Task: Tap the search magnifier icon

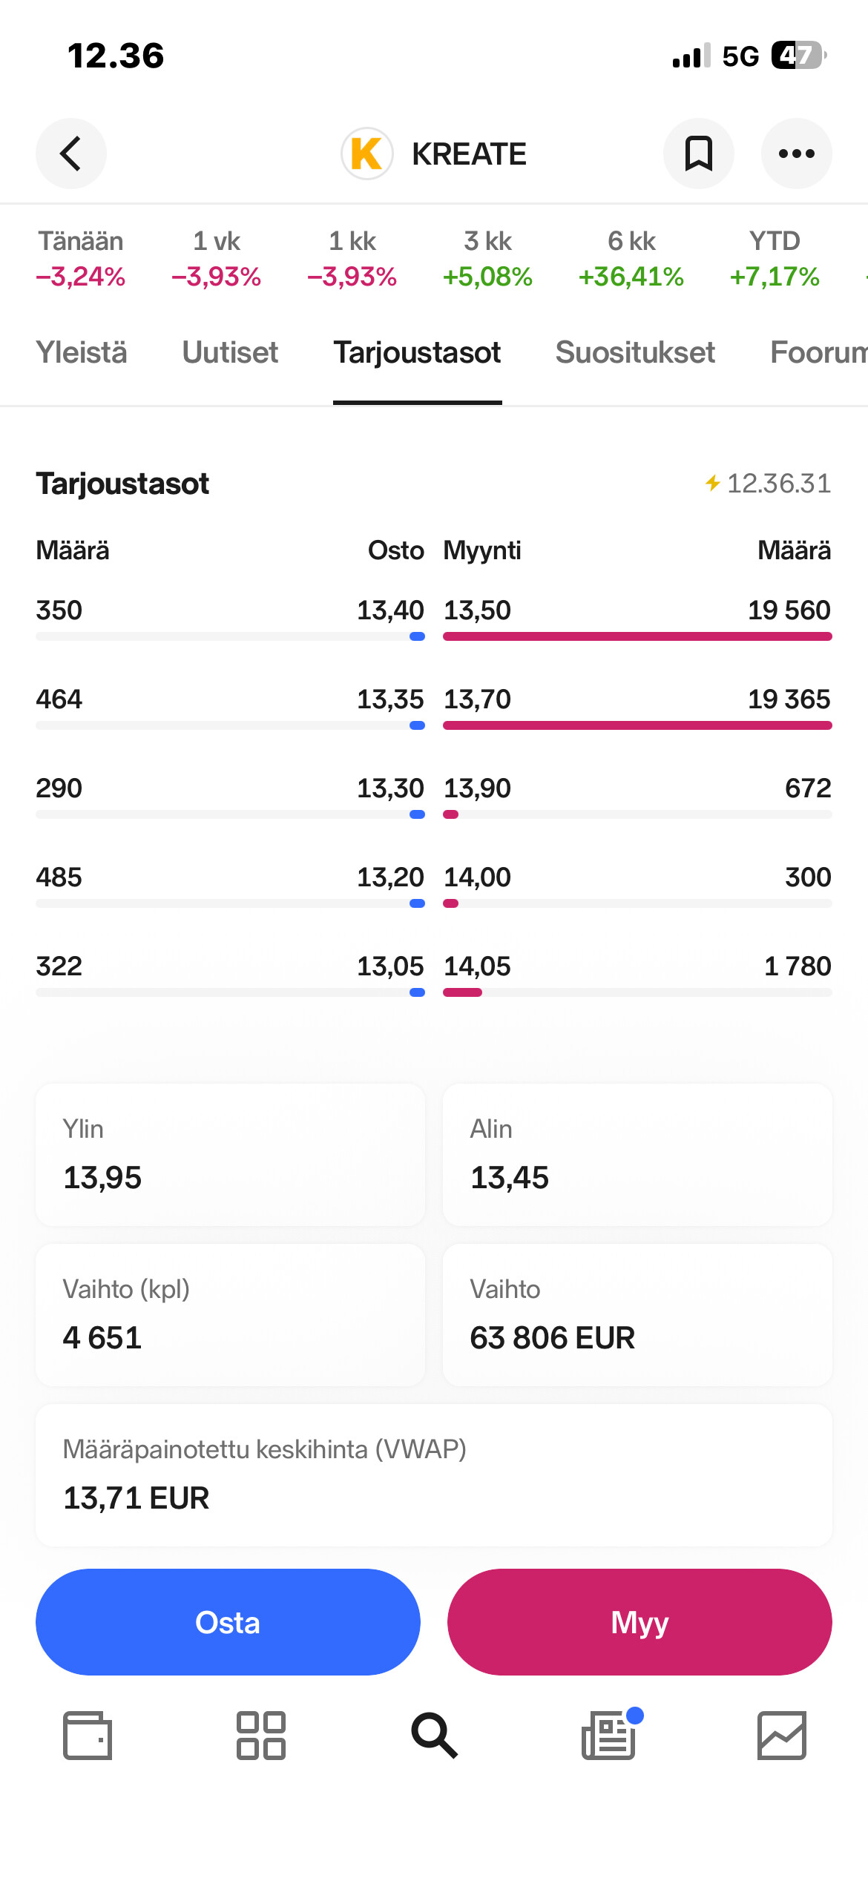Action: tap(434, 1735)
